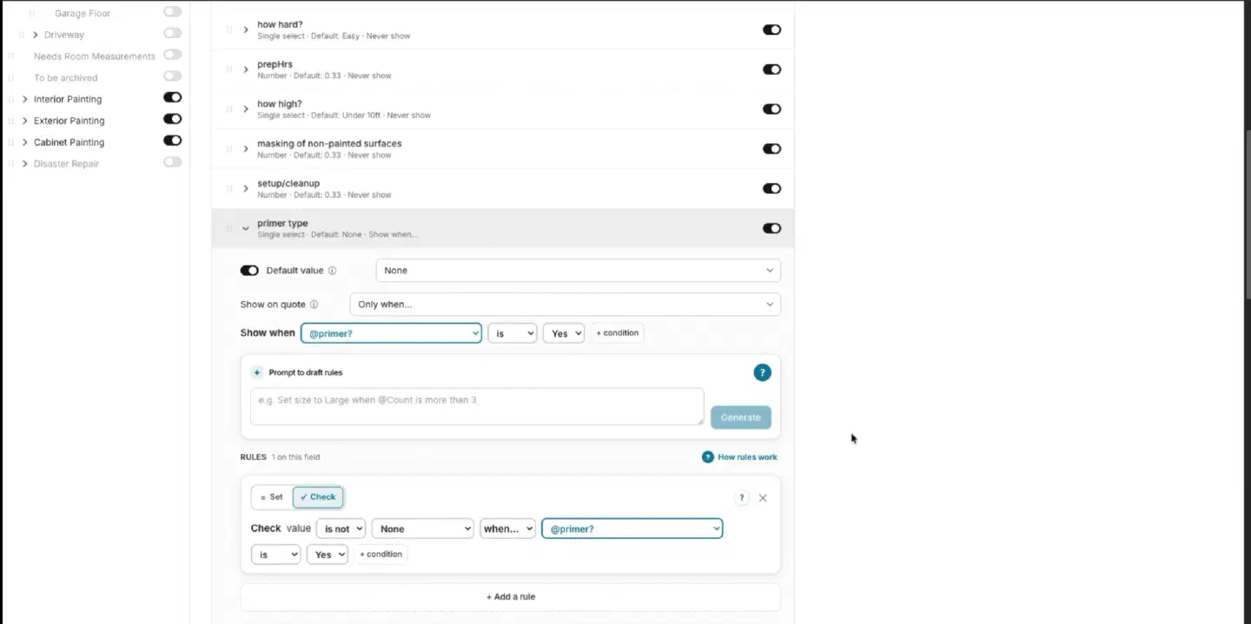Open rule condition 'is' dropdown
The height and width of the screenshot is (624, 1251).
tap(275, 555)
